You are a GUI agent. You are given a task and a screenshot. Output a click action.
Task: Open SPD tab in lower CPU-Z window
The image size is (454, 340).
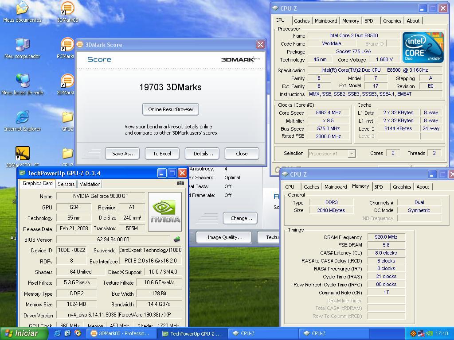(x=379, y=187)
